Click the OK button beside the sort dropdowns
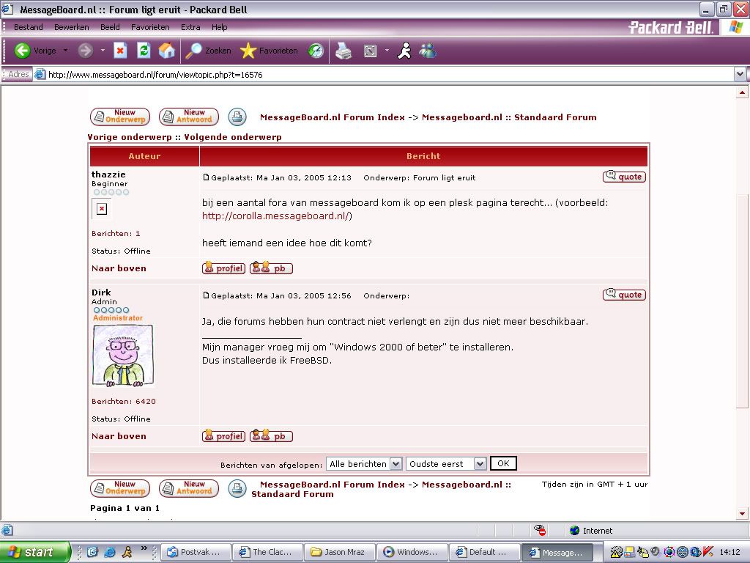750x563 pixels. (x=503, y=463)
